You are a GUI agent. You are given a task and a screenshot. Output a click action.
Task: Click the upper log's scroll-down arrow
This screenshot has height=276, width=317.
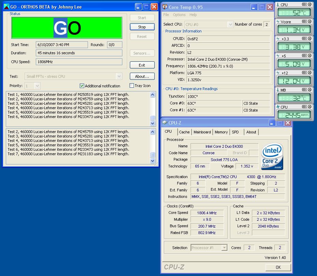(153, 123)
